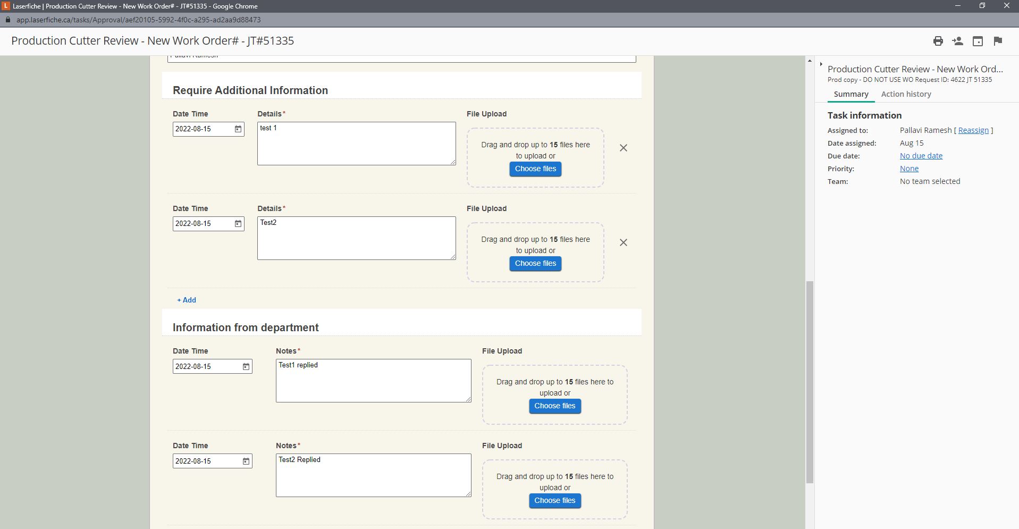Image resolution: width=1019 pixels, height=529 pixels.
Task: Restore down the Chrome window
Action: tap(982, 6)
